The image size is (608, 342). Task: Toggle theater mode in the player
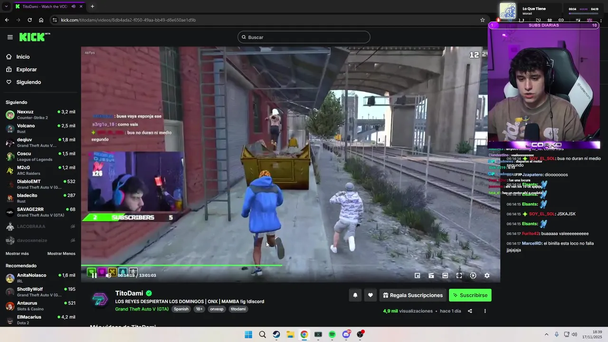[x=445, y=275]
